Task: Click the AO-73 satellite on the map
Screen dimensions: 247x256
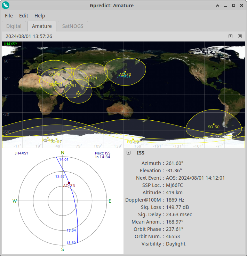Action: pyautogui.click(x=125, y=72)
